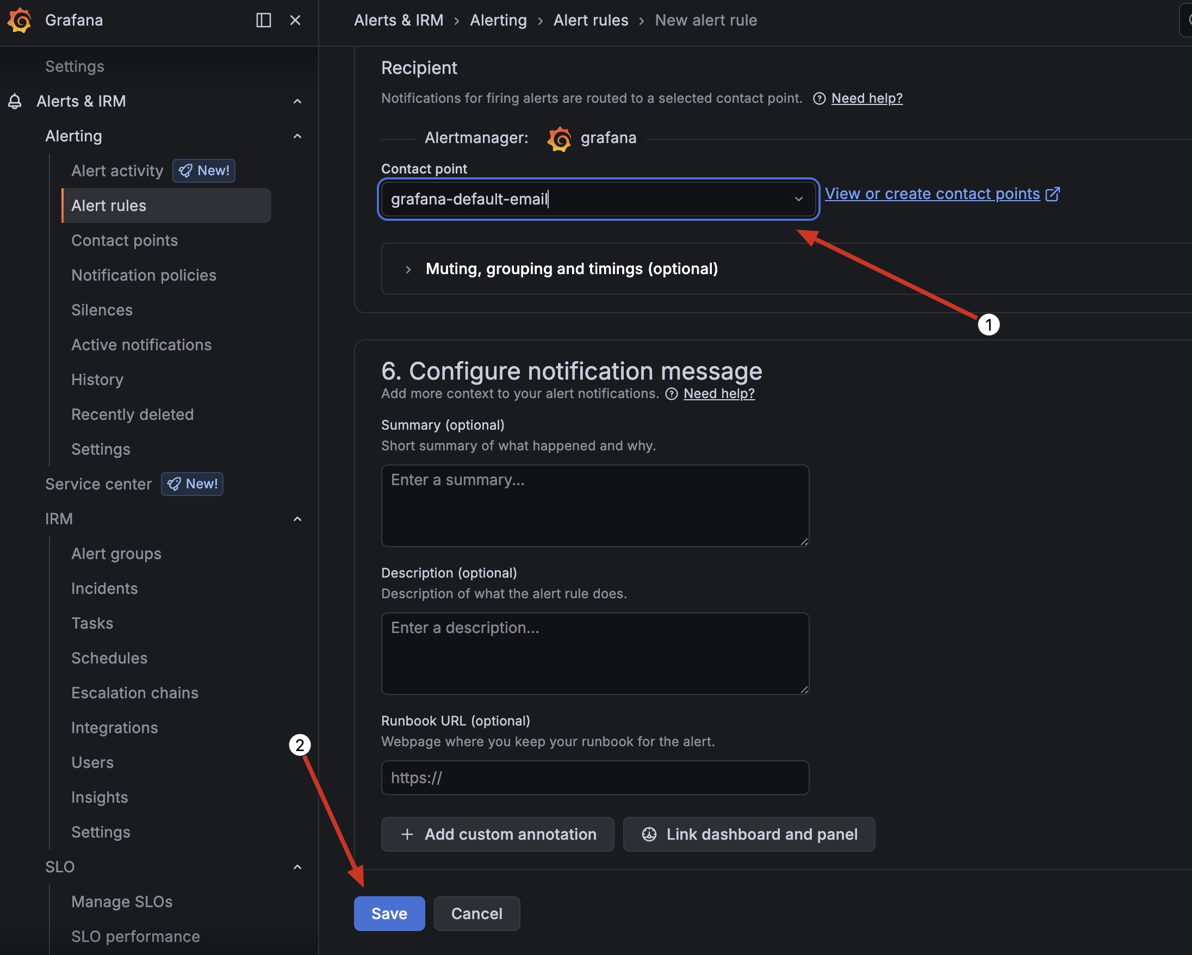Collapse the SLO sidebar section
Viewport: 1192px width, 955px height.
click(x=297, y=866)
